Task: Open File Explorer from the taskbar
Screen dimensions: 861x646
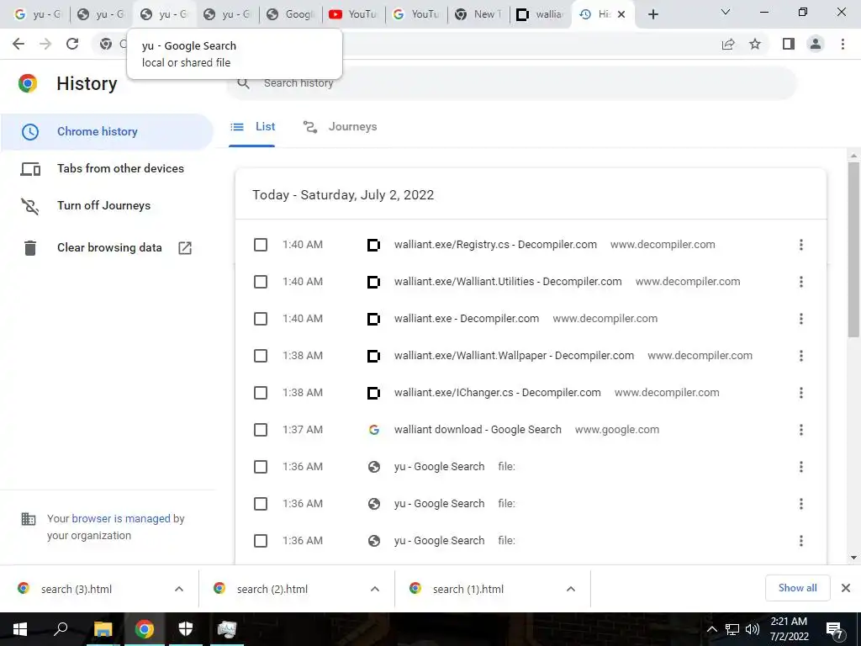Action: click(103, 629)
